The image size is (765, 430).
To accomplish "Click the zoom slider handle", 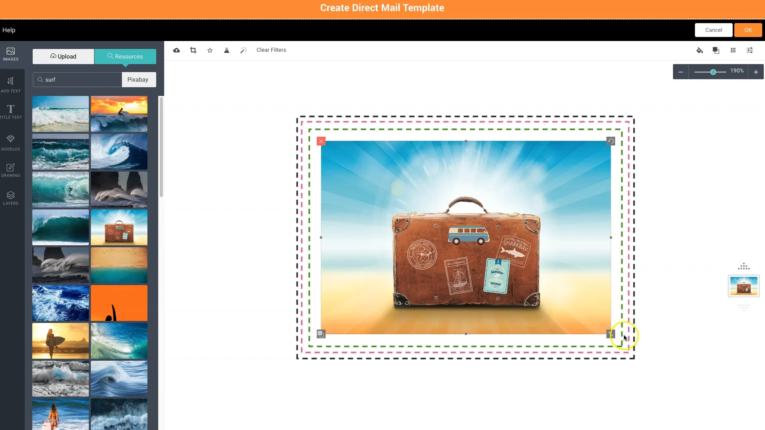I will click(x=713, y=72).
